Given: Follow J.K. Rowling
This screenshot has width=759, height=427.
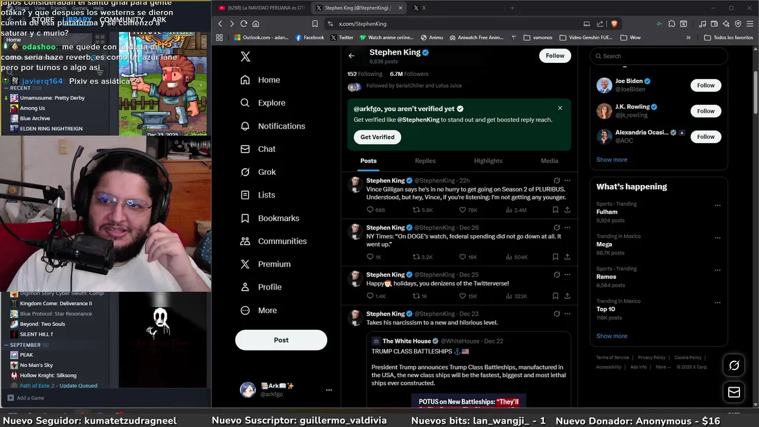Looking at the screenshot, I should [706, 111].
